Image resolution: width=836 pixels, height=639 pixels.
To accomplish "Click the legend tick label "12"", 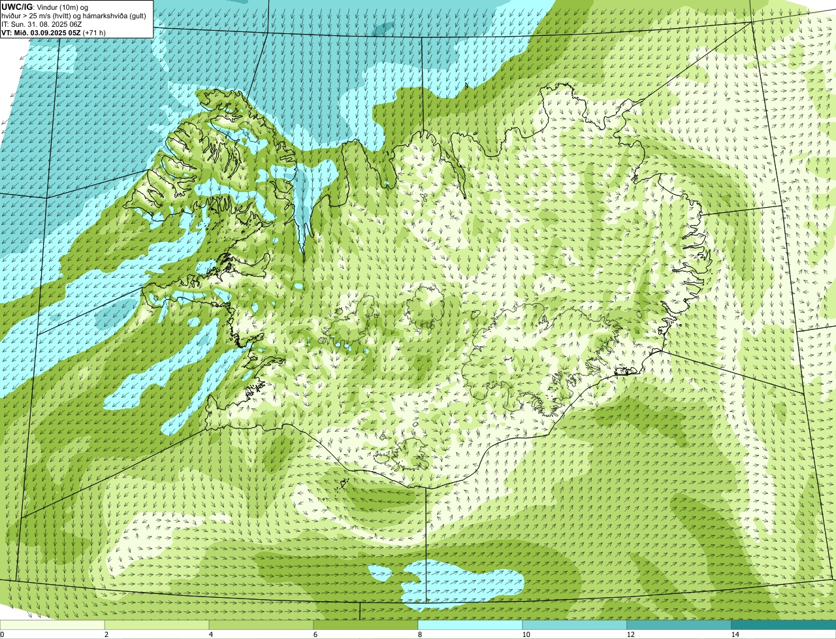I will [630, 634].
